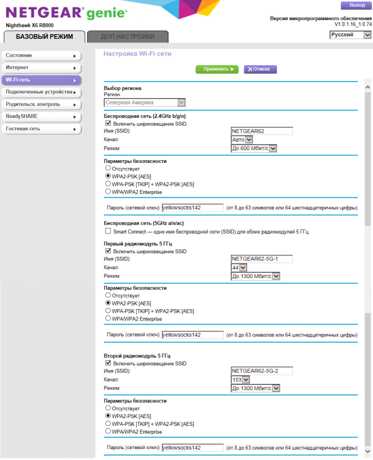The height and width of the screenshot is (460, 373).
Task: Click the Применить button
Action: tap(217, 69)
